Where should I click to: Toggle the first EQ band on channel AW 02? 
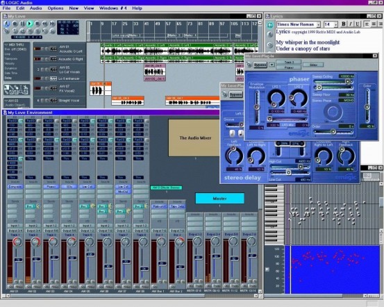39,121
